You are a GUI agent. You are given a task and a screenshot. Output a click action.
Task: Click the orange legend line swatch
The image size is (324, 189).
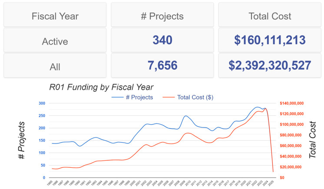coord(169,97)
